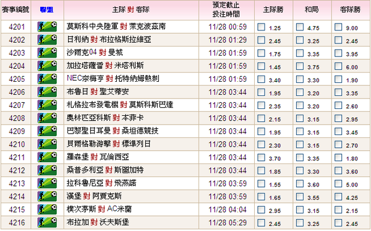Screen dimensions: 371x231
Task: Click the 沙爾克04 對 曼城 match text
Action: [95, 52]
